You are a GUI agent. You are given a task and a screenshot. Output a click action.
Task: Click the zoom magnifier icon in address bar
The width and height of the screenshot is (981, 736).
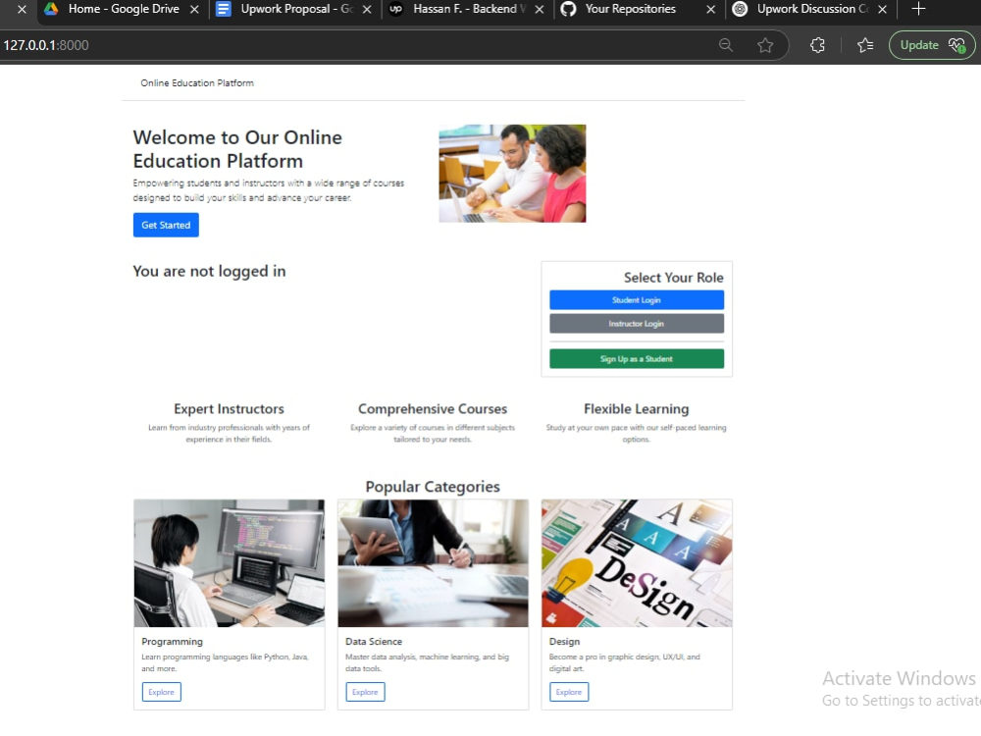coord(726,45)
